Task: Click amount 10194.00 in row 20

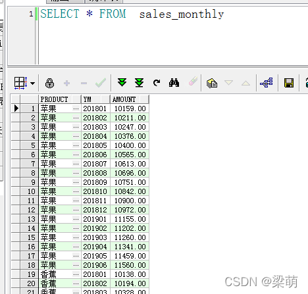Action: [130, 283]
